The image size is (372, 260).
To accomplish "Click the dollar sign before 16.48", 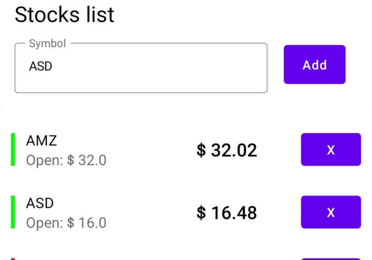I will tap(201, 213).
